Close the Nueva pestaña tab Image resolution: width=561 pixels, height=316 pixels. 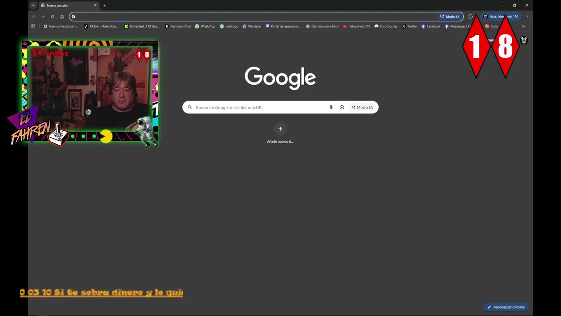95,5
